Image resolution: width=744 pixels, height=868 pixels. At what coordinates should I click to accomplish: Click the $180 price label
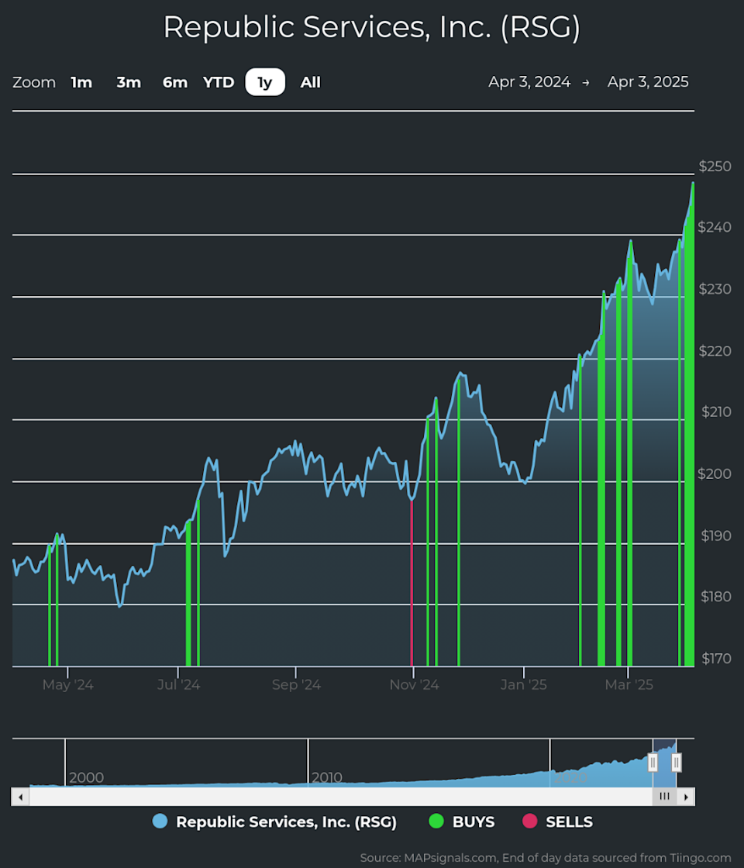point(716,597)
